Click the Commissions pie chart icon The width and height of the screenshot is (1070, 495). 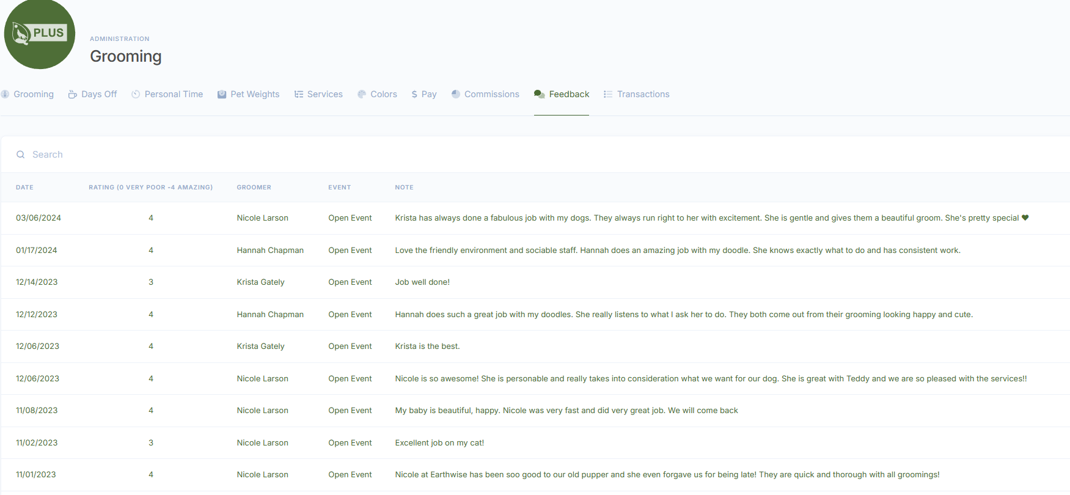pos(456,94)
